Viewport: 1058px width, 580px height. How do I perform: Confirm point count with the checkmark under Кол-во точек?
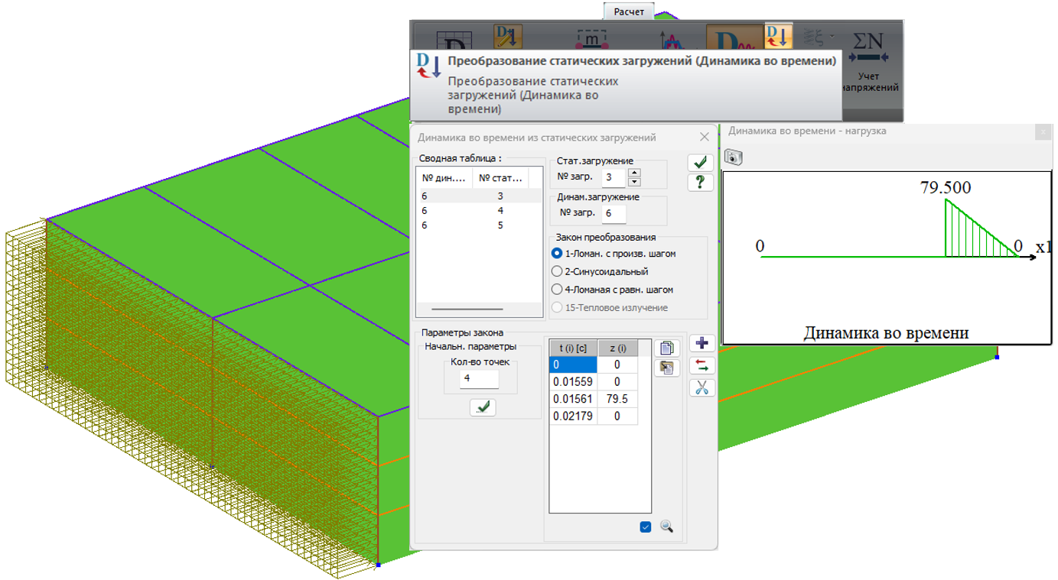(483, 407)
